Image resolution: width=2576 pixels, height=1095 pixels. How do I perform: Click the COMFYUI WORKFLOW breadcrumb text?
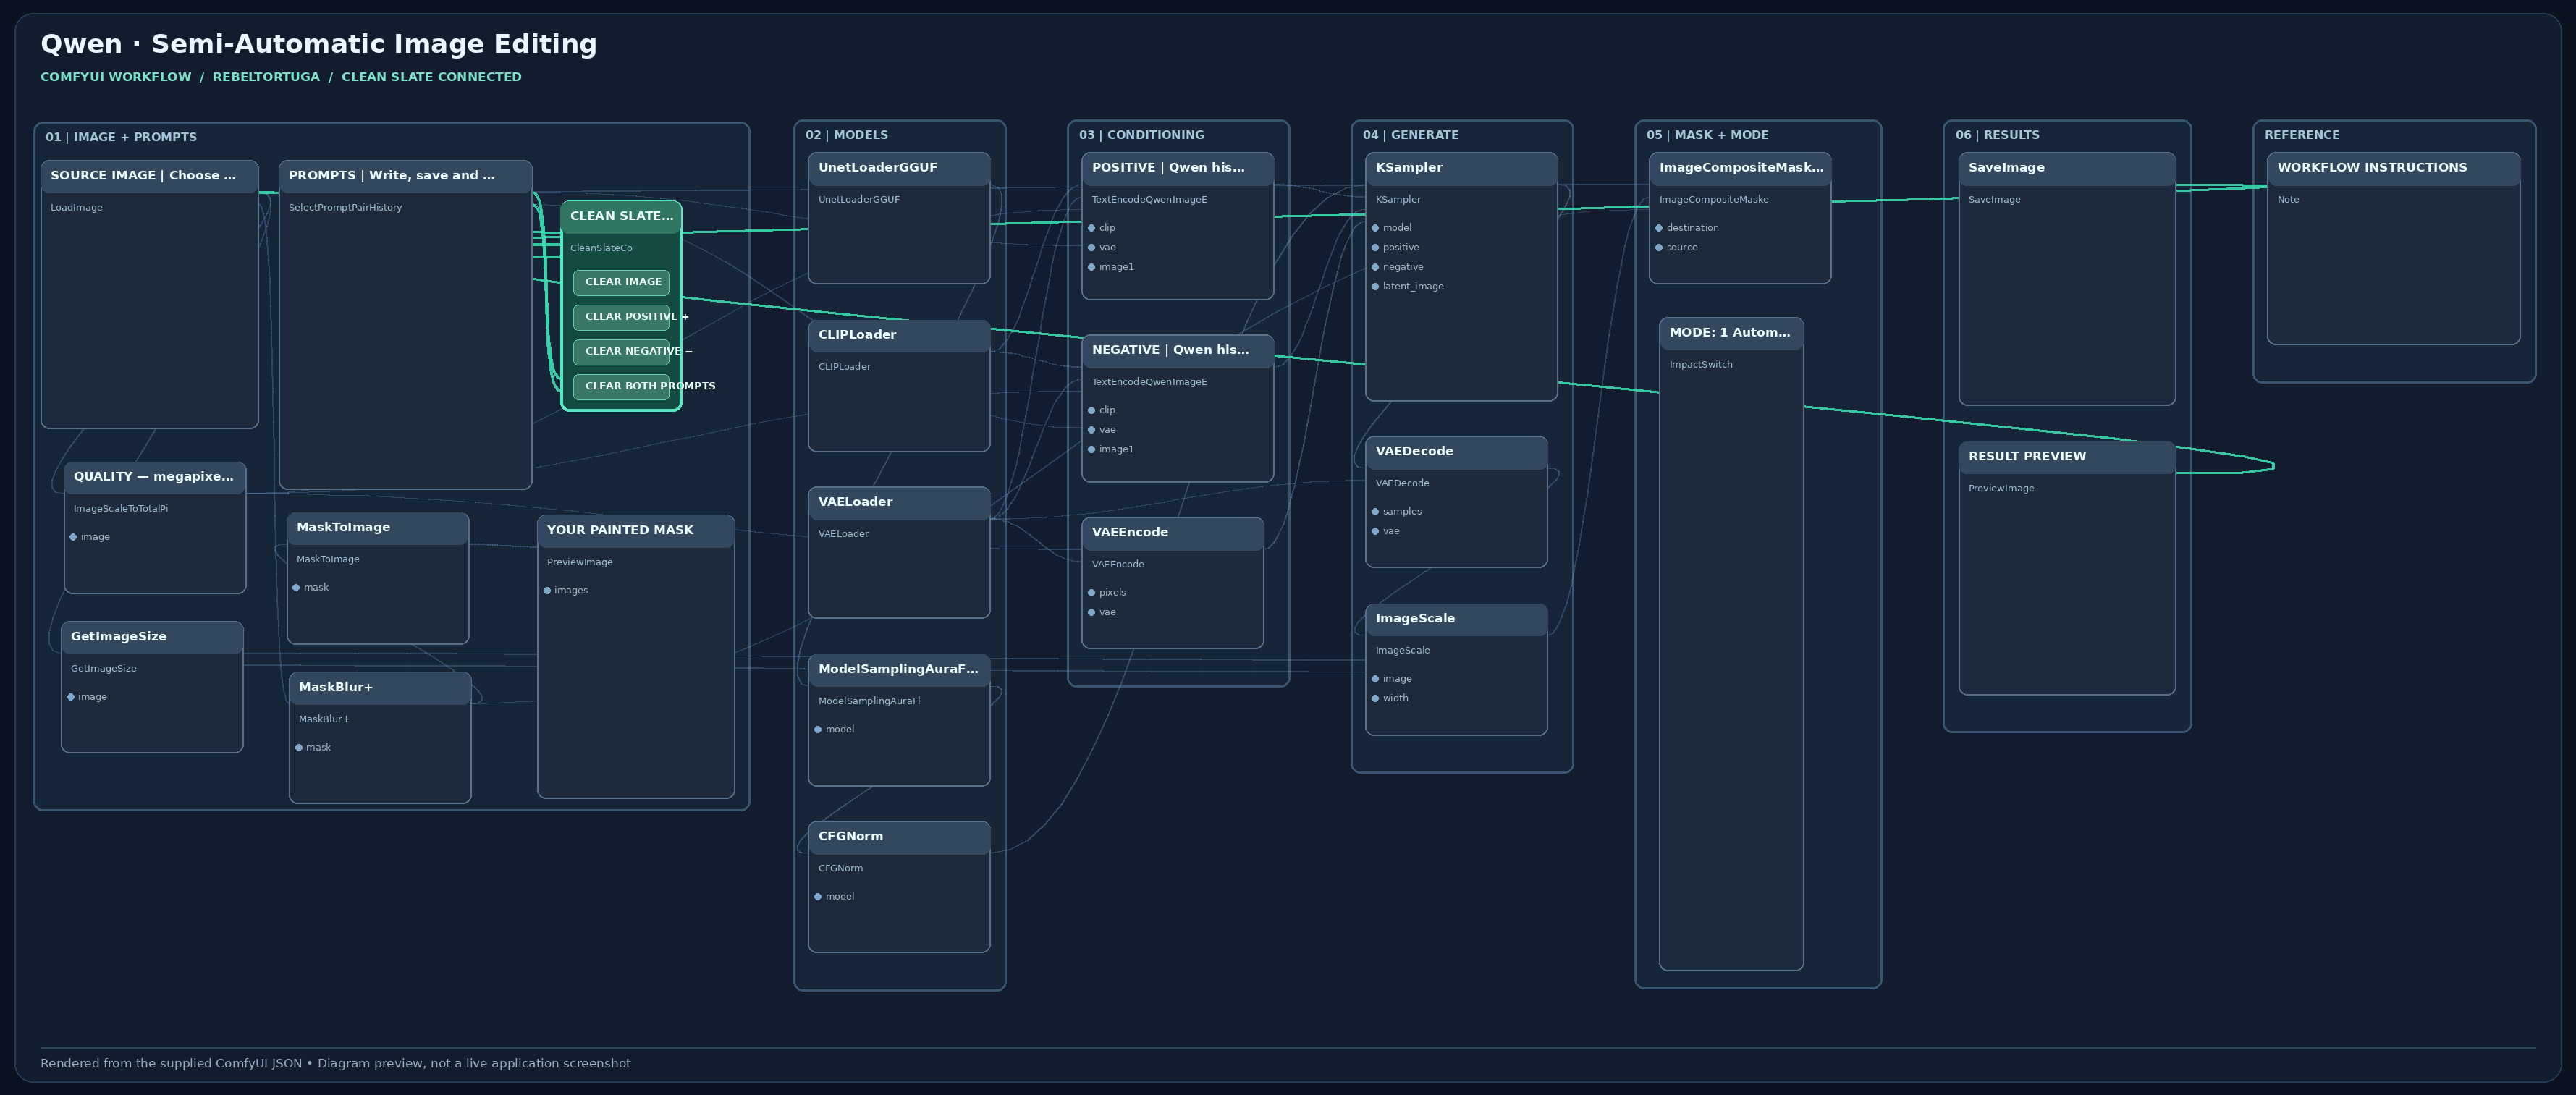pyautogui.click(x=116, y=77)
